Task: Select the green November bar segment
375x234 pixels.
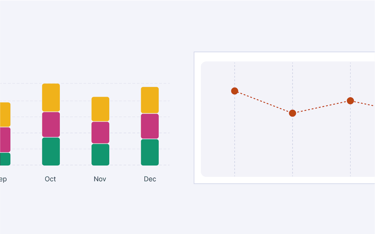Action: tap(100, 154)
